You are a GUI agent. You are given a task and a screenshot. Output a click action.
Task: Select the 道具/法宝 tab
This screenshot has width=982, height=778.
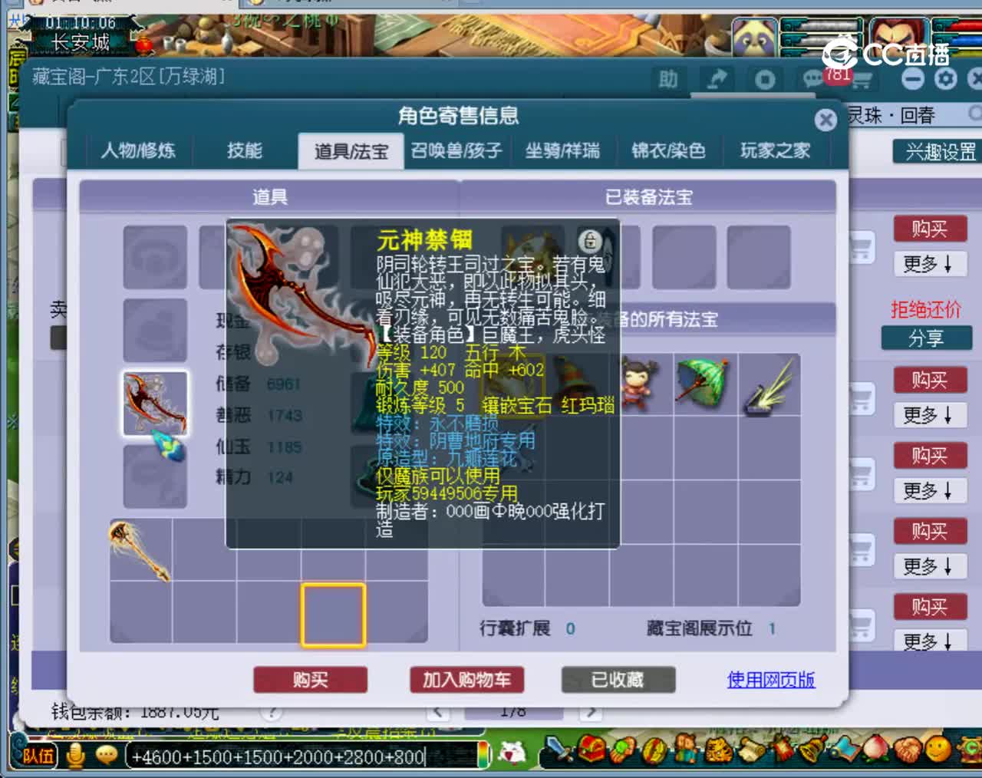(351, 151)
